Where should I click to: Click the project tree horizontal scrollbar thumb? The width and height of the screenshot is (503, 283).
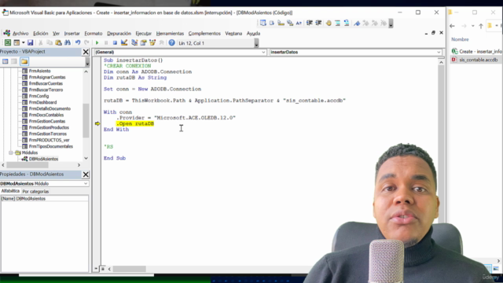coord(28,165)
